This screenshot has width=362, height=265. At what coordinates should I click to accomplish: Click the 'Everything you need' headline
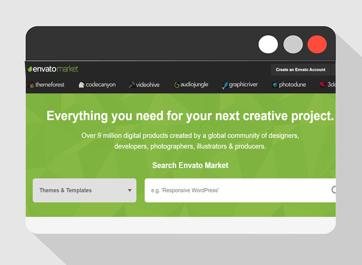[x=190, y=116]
